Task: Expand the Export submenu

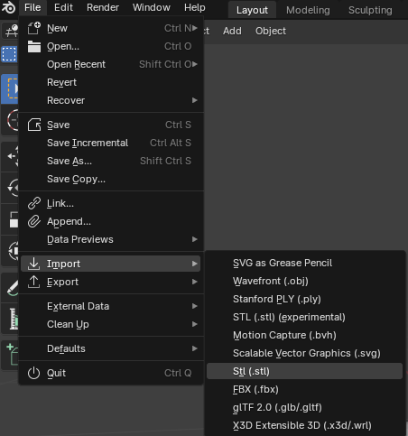Action: coord(110,282)
